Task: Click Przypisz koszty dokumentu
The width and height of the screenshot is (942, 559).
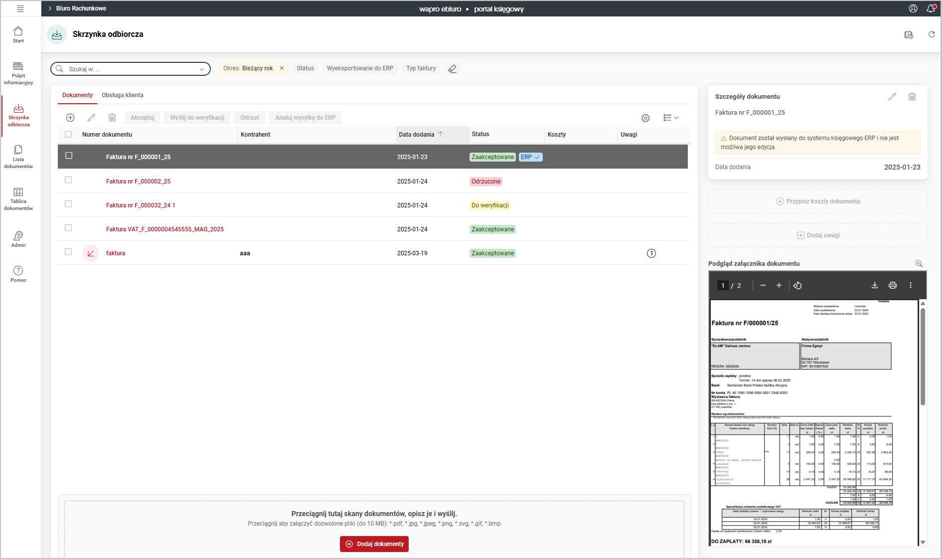Action: 818,201
